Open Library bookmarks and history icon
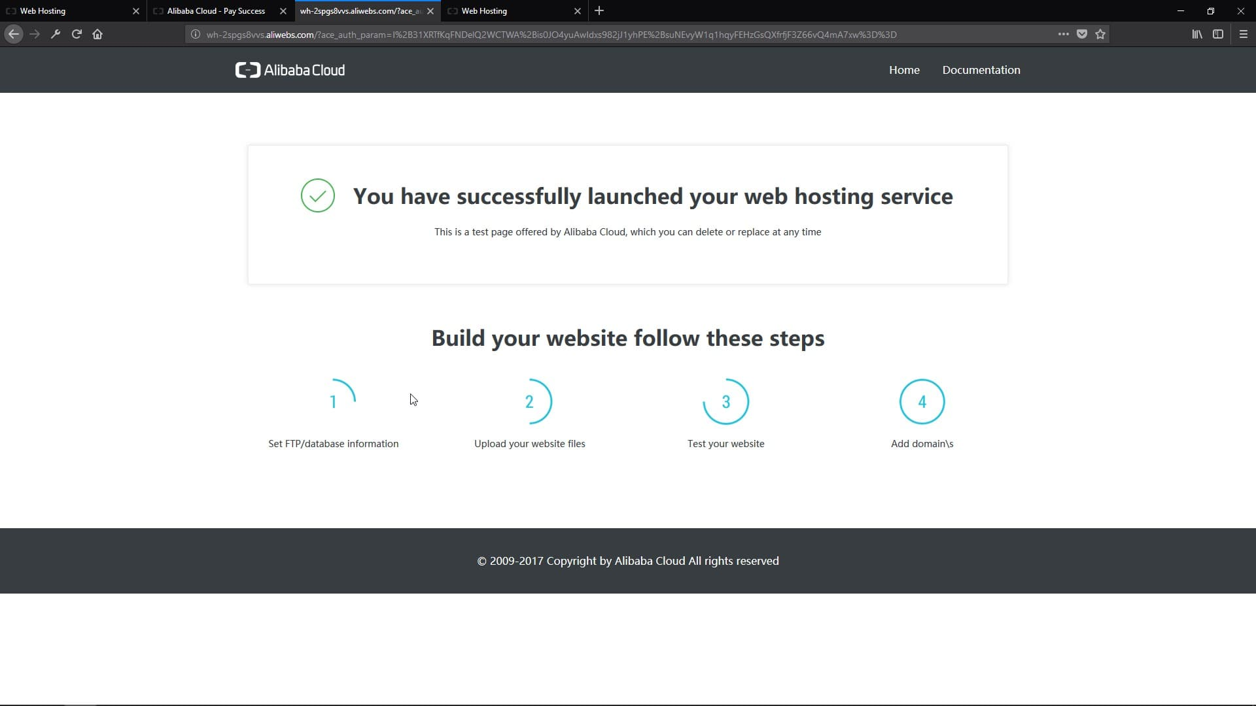Image resolution: width=1256 pixels, height=706 pixels. pos(1196,34)
